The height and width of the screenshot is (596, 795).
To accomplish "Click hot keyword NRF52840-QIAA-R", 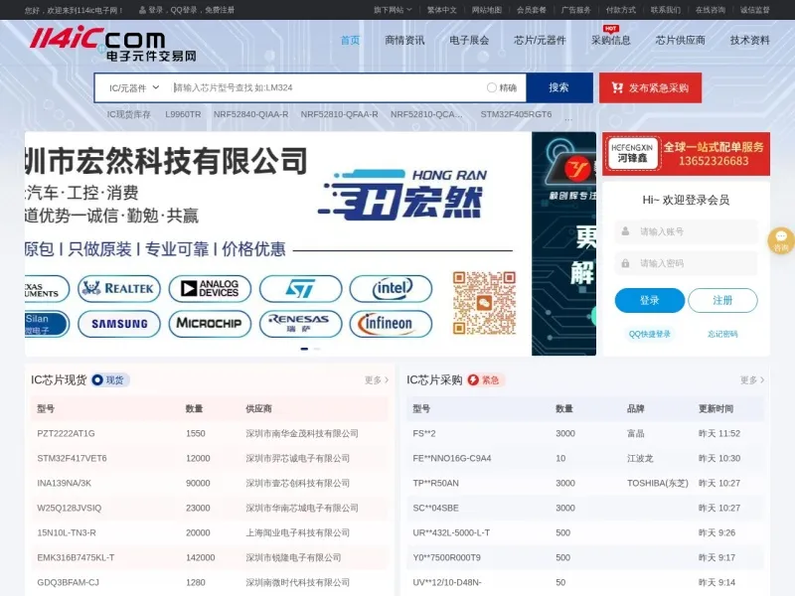I will (251, 114).
